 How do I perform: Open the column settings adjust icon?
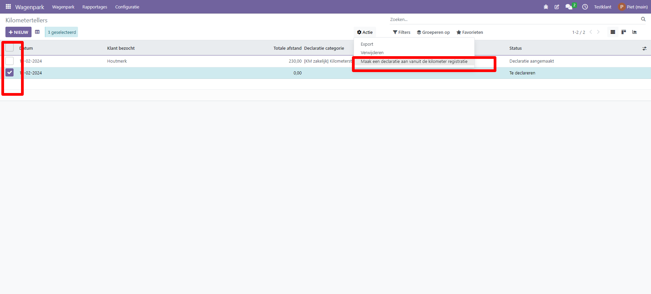[x=644, y=48]
